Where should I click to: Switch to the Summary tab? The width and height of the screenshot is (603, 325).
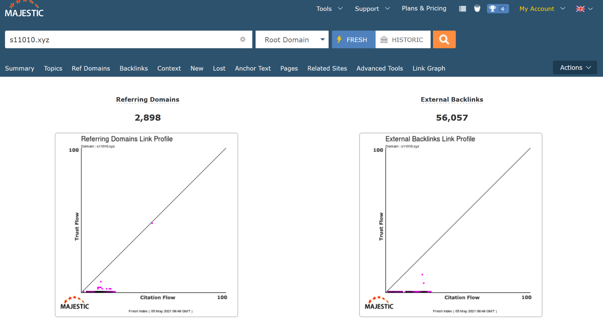click(x=20, y=68)
